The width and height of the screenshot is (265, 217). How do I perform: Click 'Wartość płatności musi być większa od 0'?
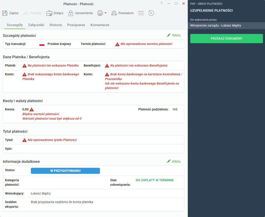tap(52, 119)
